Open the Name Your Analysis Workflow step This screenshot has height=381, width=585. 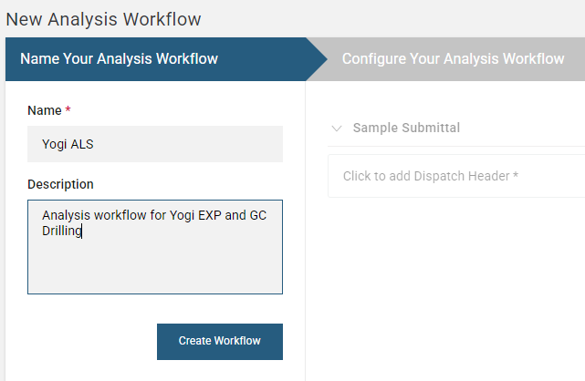coord(119,59)
